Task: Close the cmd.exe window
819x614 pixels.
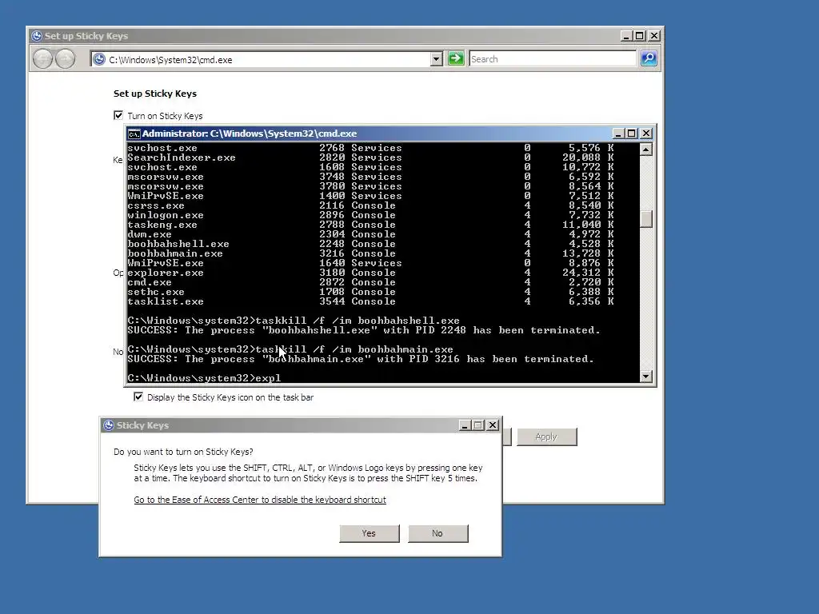Action: pos(646,134)
